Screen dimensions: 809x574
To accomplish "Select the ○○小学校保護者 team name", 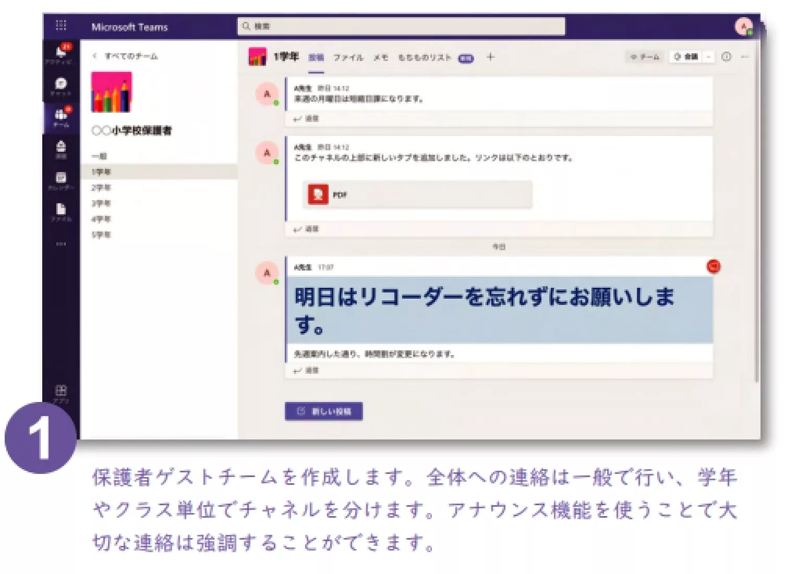I will pos(131,130).
